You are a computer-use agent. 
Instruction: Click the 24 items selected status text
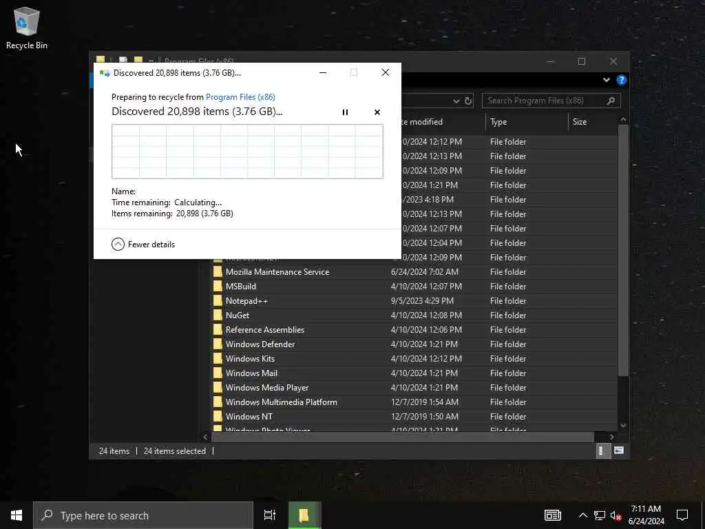(174, 450)
